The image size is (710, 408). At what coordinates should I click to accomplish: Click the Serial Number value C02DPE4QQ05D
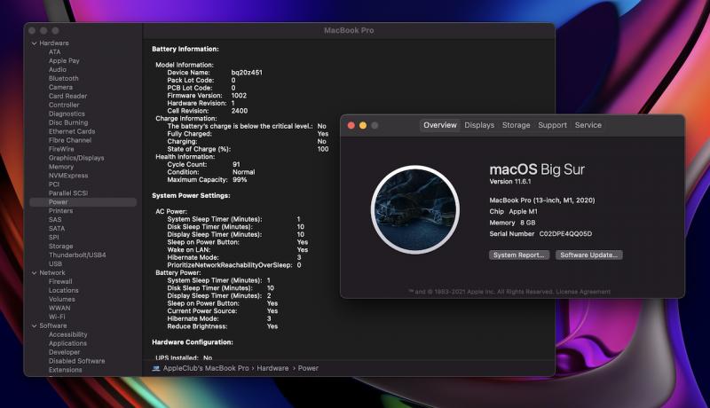(565, 234)
